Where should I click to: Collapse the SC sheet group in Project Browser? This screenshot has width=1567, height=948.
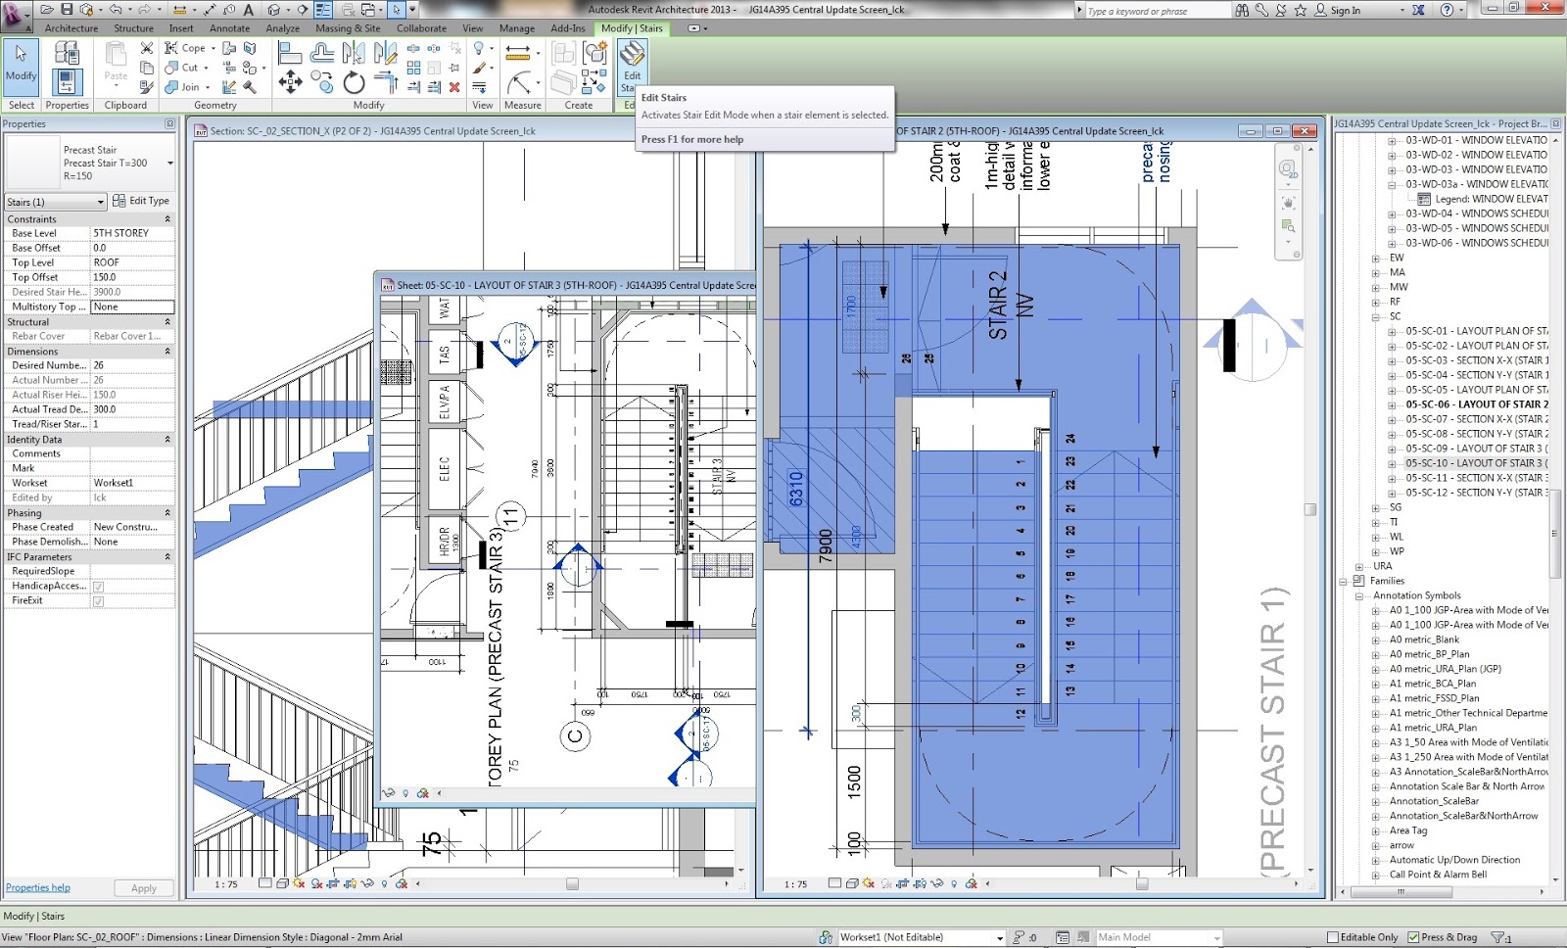point(1375,317)
